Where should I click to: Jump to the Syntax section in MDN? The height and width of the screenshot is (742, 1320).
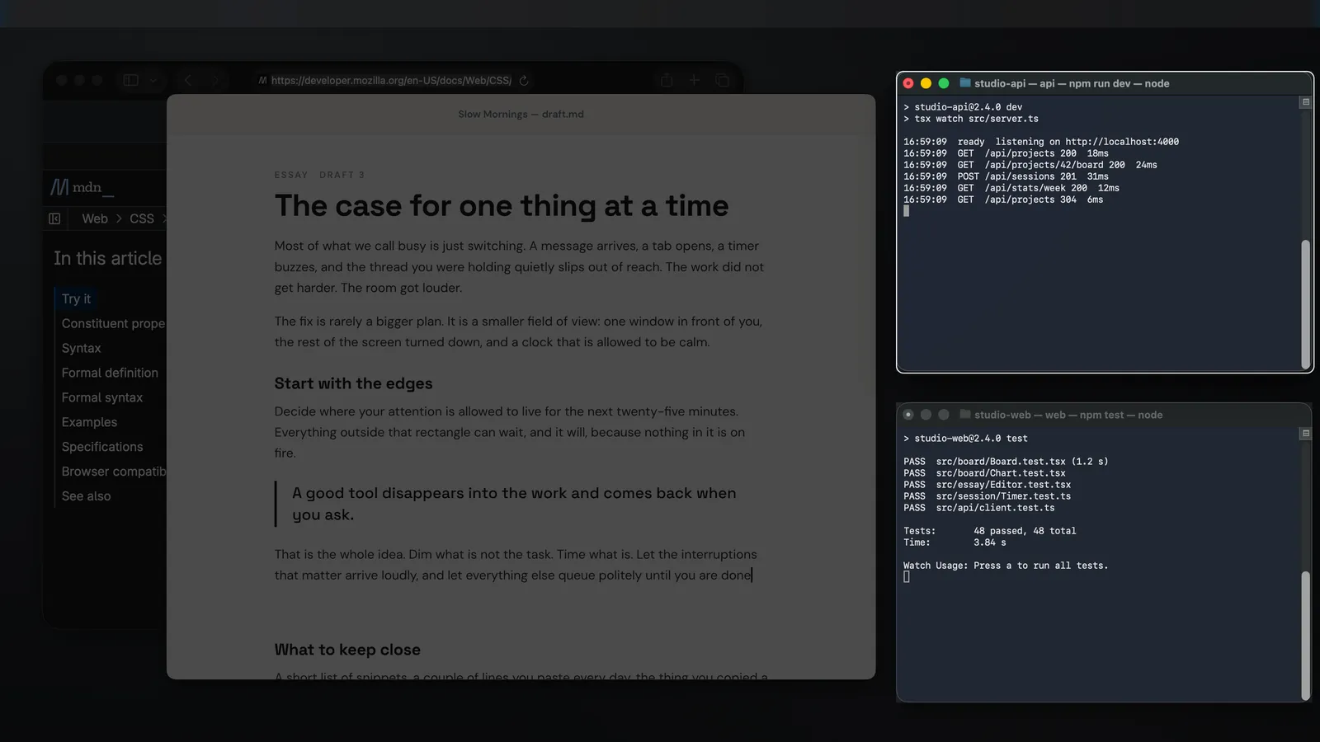(82, 349)
